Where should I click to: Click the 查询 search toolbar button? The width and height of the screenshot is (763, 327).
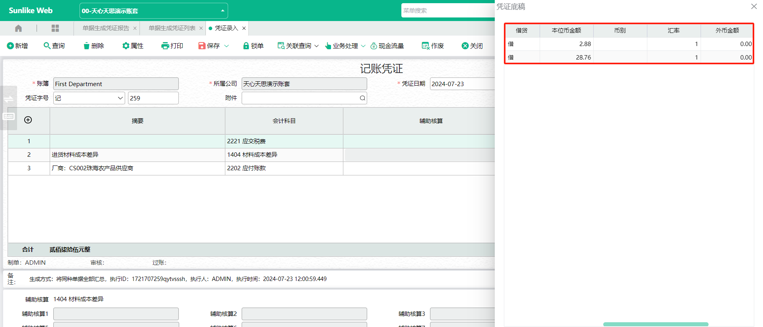tap(54, 46)
